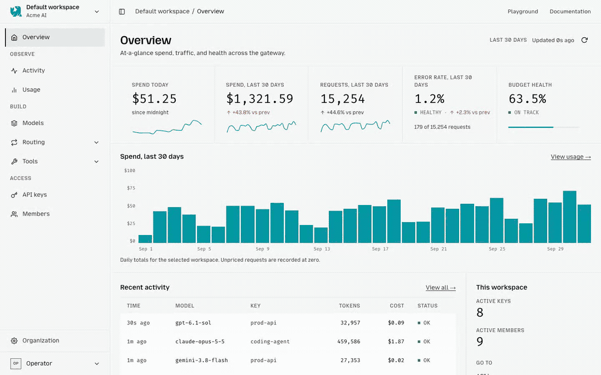Click the 15,254 requests value

click(x=343, y=99)
